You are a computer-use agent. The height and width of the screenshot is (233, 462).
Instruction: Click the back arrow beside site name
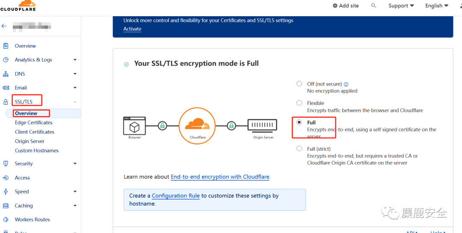tap(4, 26)
